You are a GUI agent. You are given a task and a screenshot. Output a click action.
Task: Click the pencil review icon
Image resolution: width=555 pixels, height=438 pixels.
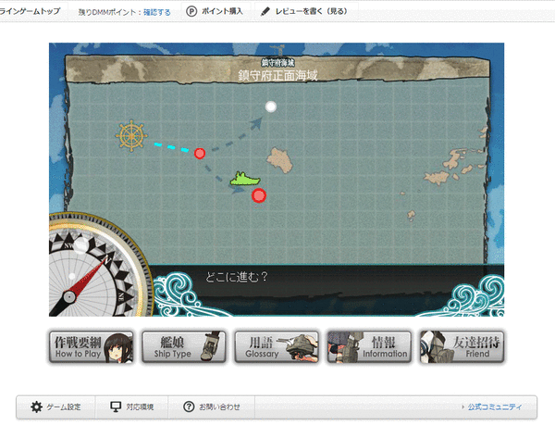(265, 12)
